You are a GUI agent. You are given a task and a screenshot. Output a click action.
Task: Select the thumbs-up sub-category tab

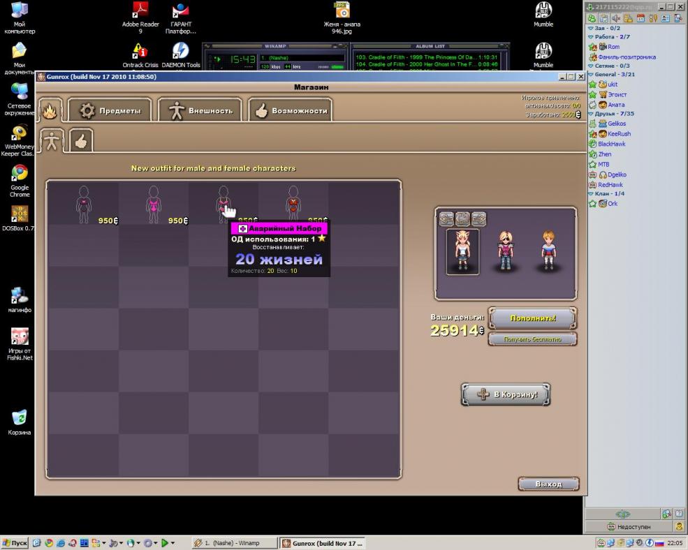coord(81,142)
